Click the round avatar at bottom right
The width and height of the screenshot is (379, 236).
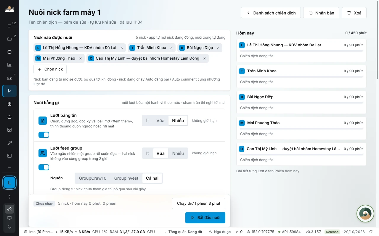click(365, 214)
